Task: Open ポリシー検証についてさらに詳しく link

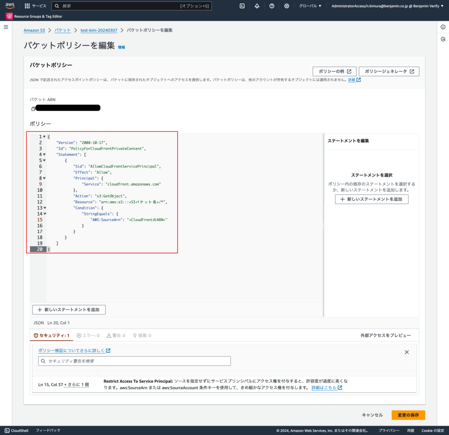Action: (74, 351)
